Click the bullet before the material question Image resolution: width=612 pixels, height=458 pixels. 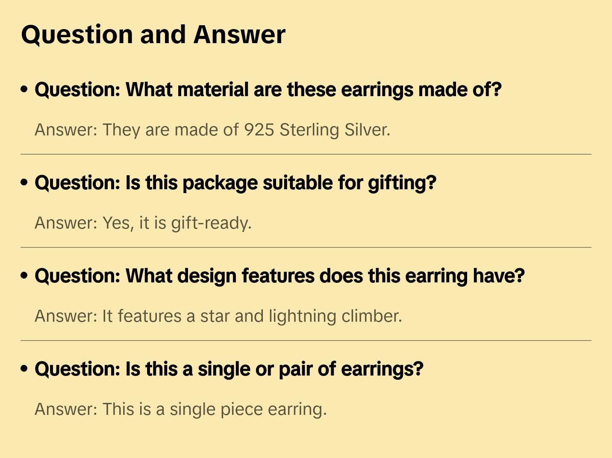[24, 90]
